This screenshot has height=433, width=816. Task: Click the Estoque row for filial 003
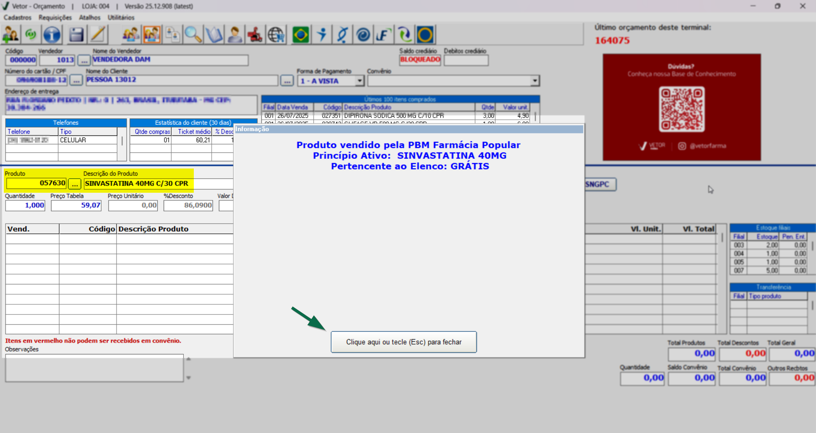768,245
